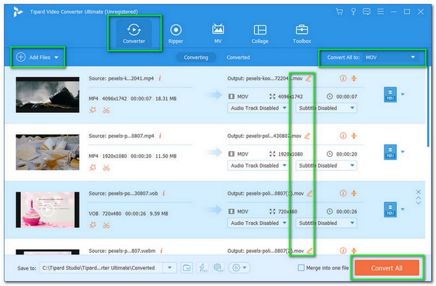Open cut scissors for pexels-k...2041.mp4
The width and height of the screenshot is (436, 286).
(x=106, y=111)
